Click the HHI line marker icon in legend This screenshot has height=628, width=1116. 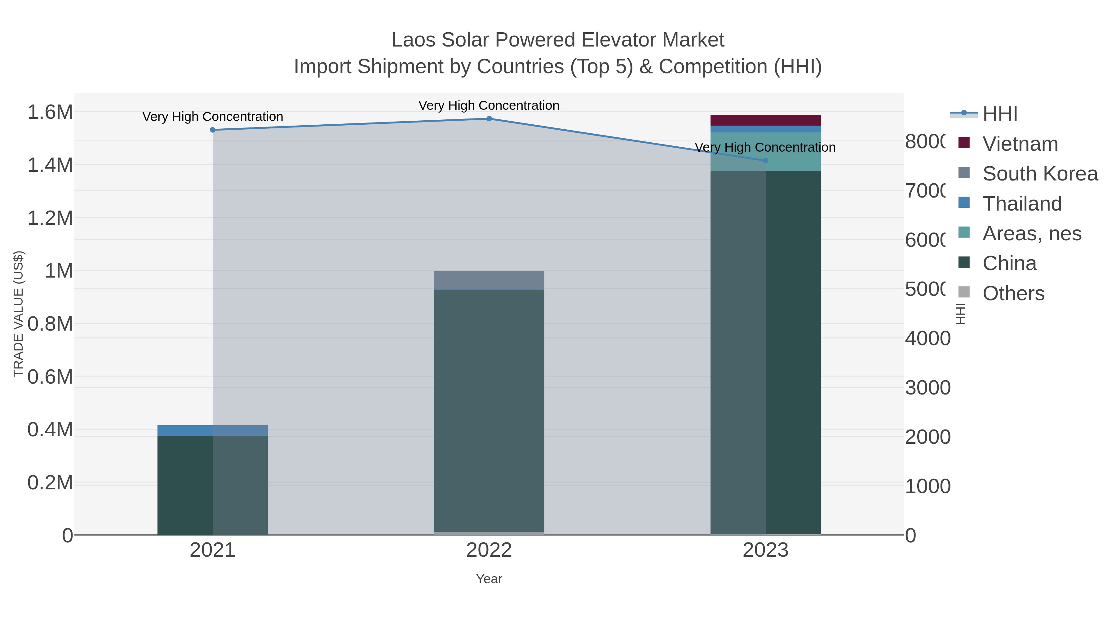[x=964, y=113]
